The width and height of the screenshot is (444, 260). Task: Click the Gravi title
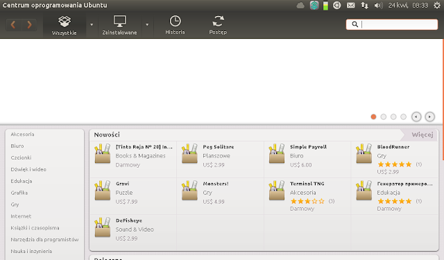coord(122,184)
